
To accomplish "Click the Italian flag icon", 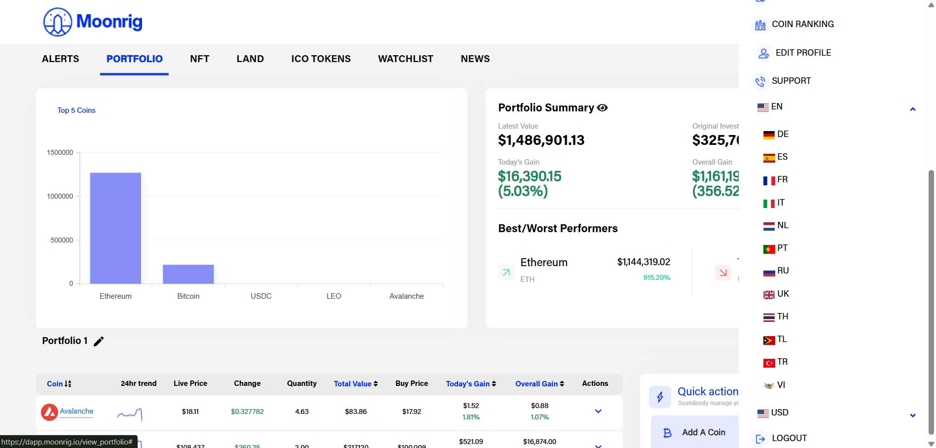I will [x=769, y=204].
